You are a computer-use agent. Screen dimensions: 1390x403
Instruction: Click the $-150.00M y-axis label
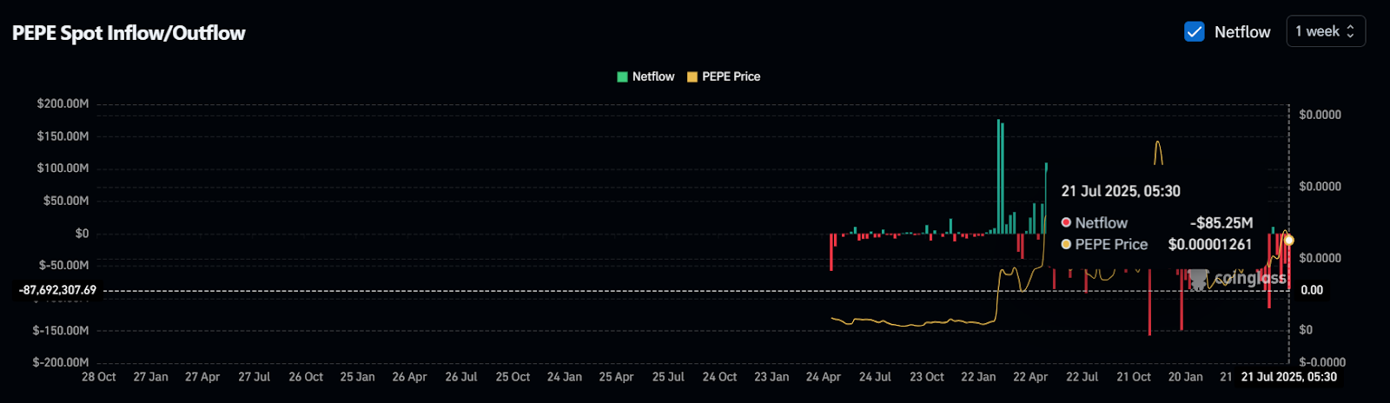[61, 330]
